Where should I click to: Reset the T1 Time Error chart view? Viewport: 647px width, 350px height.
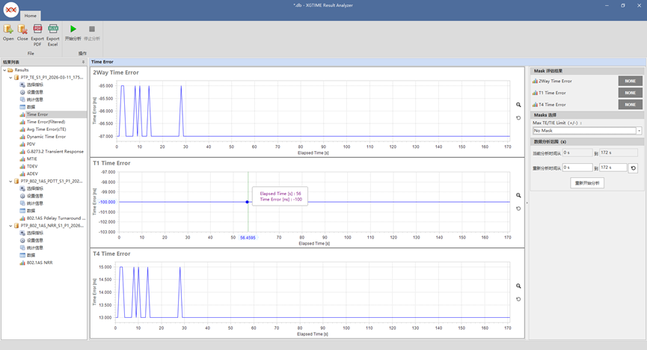coord(518,209)
